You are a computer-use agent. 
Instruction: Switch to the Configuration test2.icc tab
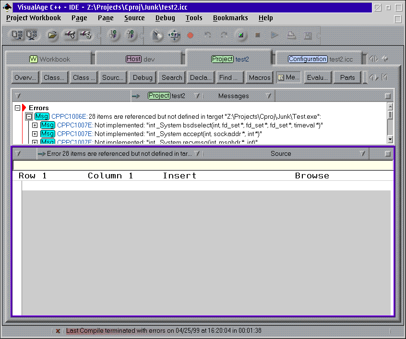[x=320, y=59]
